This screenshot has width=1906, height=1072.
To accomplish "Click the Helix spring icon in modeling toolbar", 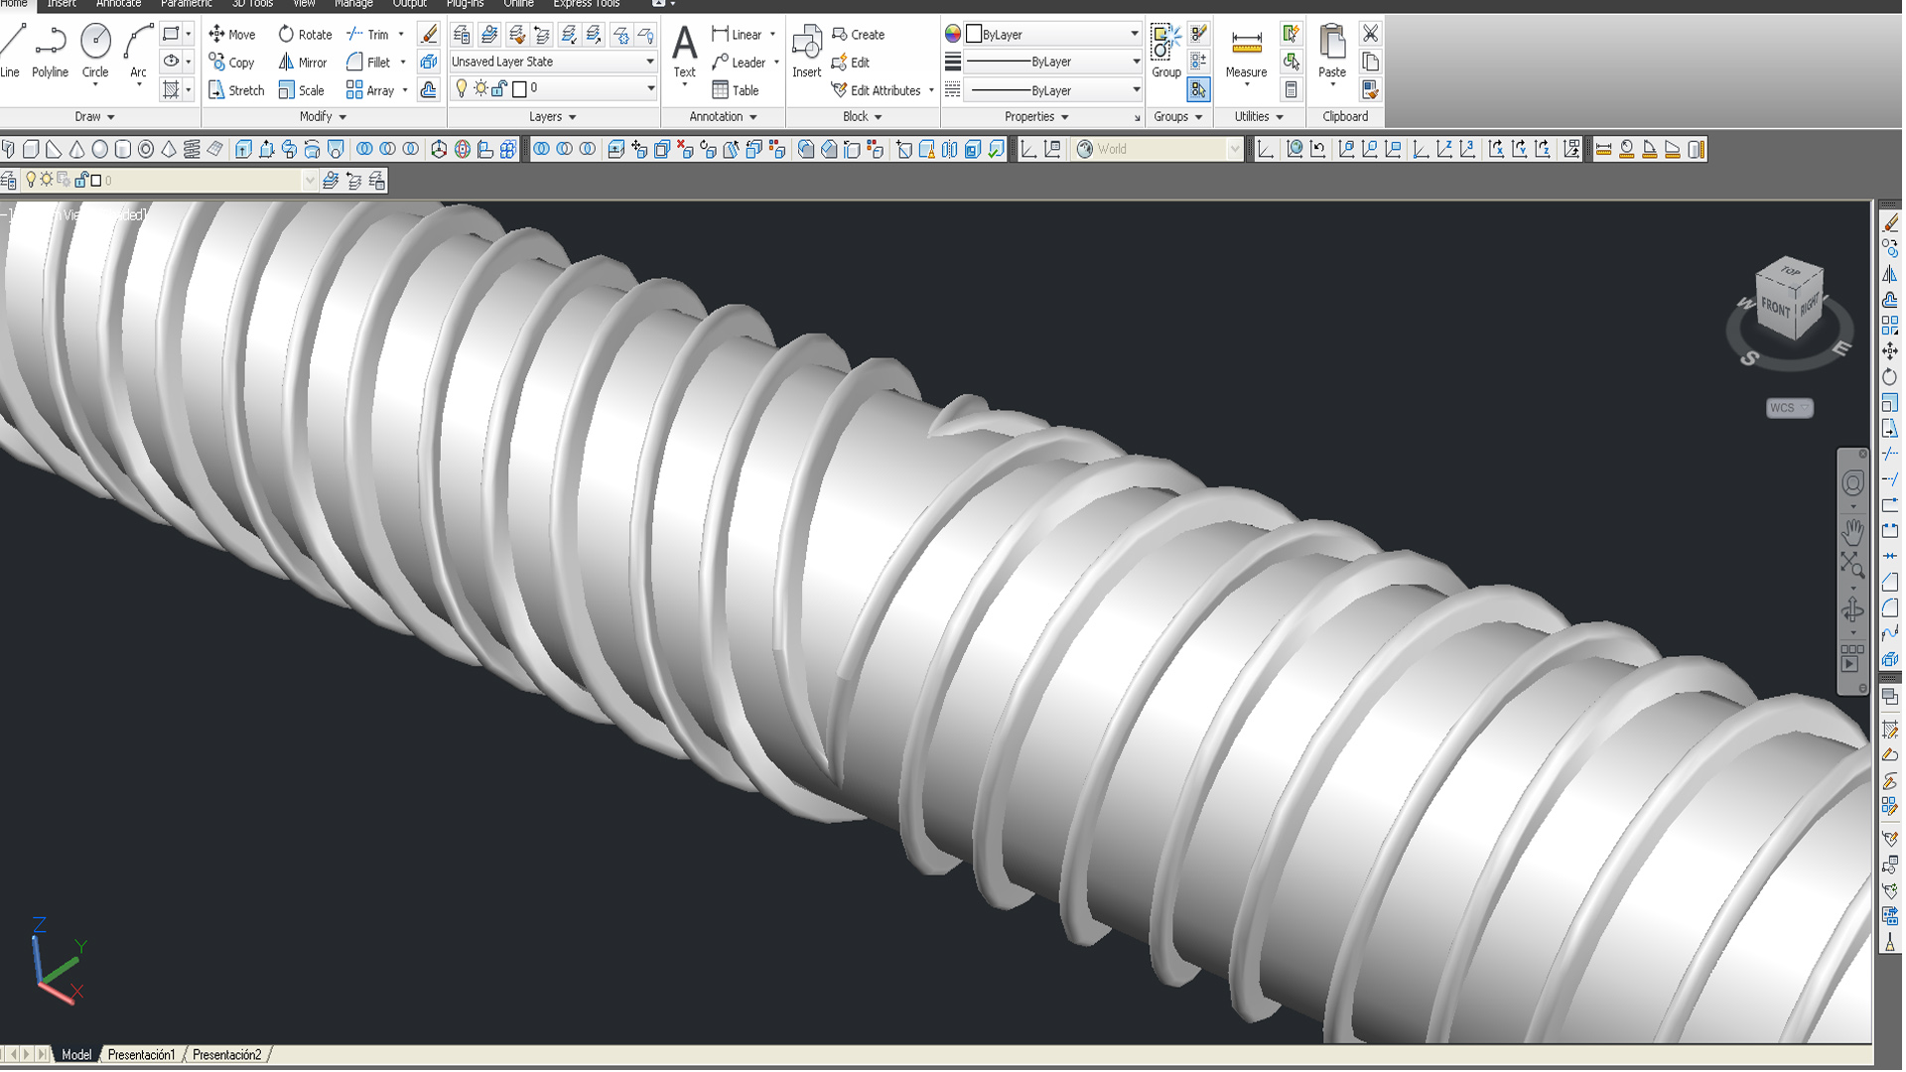I will tap(192, 149).
